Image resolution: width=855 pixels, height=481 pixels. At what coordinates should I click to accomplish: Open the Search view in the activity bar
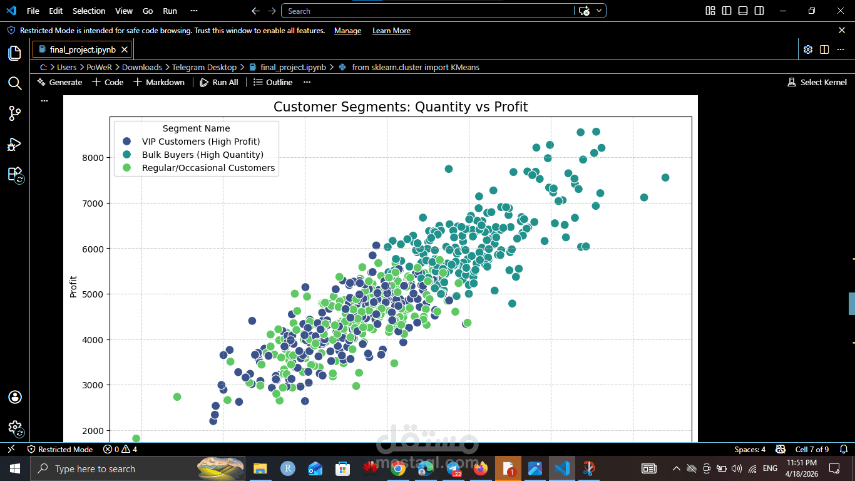pos(14,83)
